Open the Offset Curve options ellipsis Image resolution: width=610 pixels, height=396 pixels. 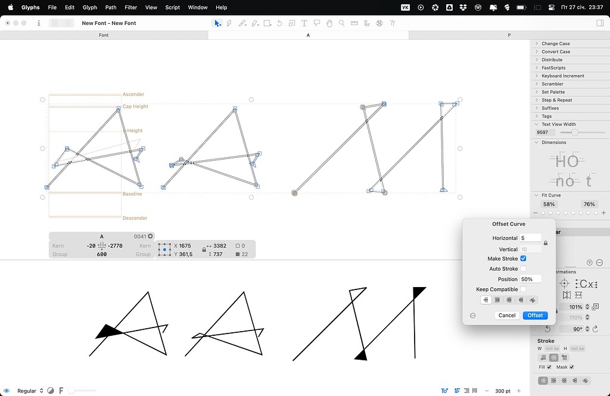472,316
